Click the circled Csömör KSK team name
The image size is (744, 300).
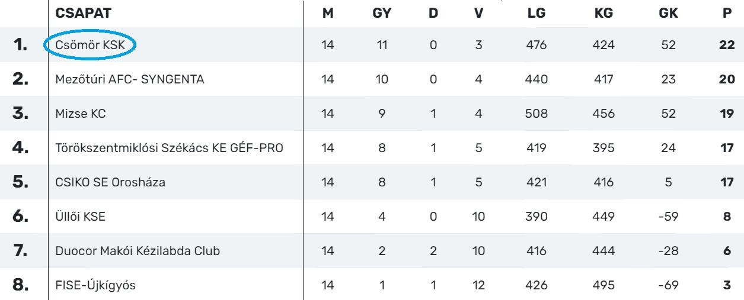point(90,44)
